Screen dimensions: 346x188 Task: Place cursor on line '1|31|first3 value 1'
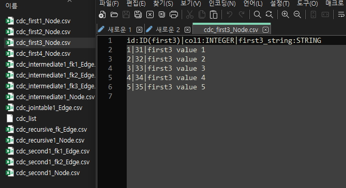click(x=166, y=50)
